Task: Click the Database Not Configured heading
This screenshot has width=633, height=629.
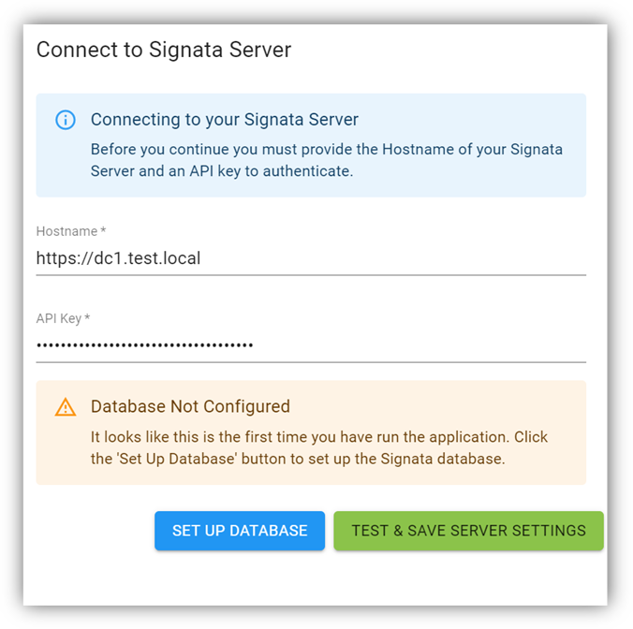Action: (x=190, y=407)
